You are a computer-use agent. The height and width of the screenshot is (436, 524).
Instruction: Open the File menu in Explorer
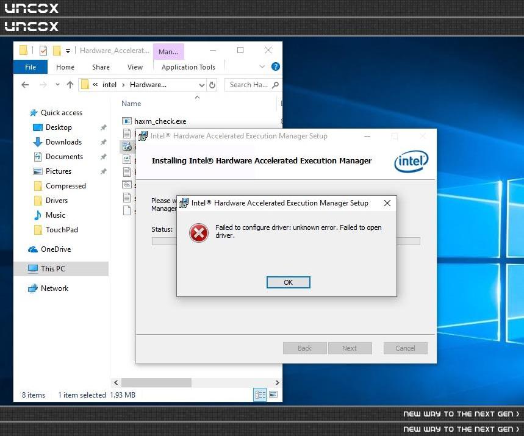[x=31, y=67]
